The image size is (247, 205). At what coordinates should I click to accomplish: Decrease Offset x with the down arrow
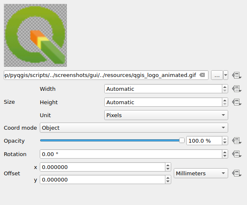click(x=168, y=169)
